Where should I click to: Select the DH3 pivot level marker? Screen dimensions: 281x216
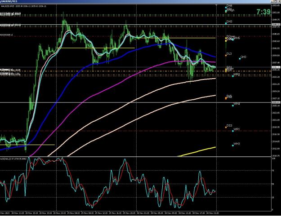click(x=226, y=23)
